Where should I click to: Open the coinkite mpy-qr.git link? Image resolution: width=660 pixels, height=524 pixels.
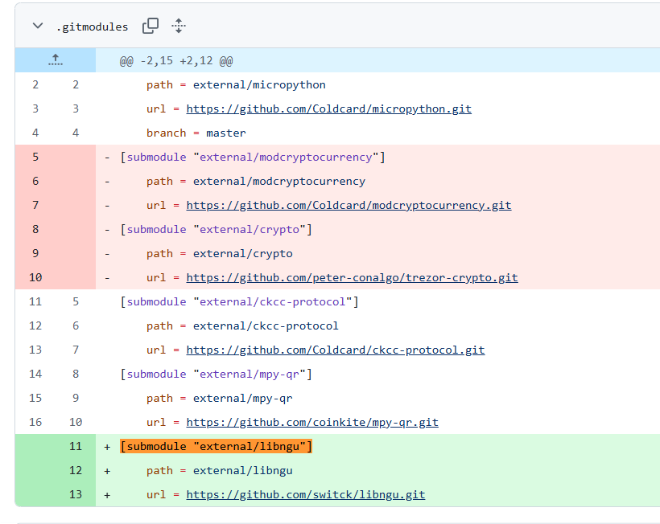312,422
